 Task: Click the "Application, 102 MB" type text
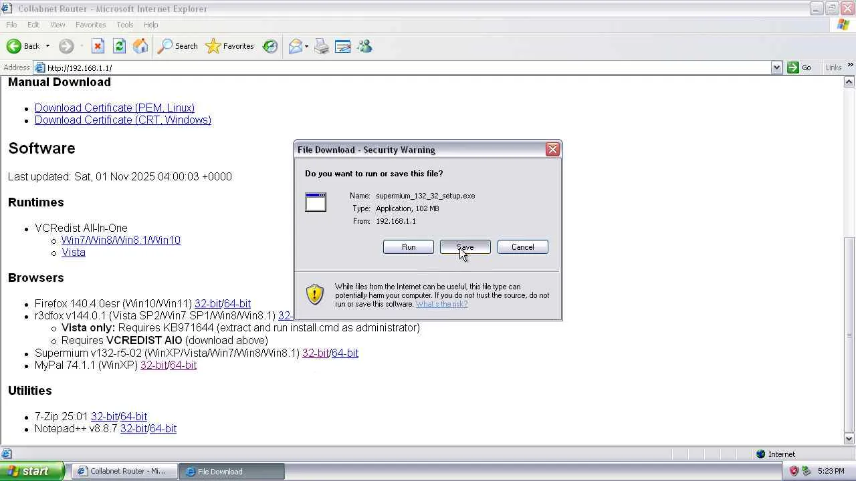click(x=407, y=208)
